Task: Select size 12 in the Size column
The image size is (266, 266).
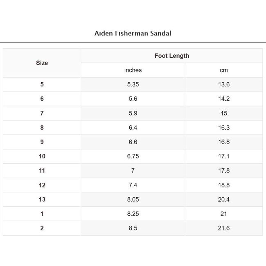Action: point(42,185)
